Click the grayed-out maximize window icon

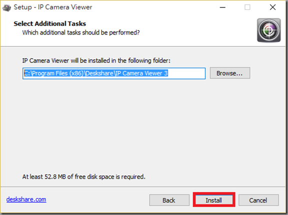pyautogui.click(x=247, y=7)
